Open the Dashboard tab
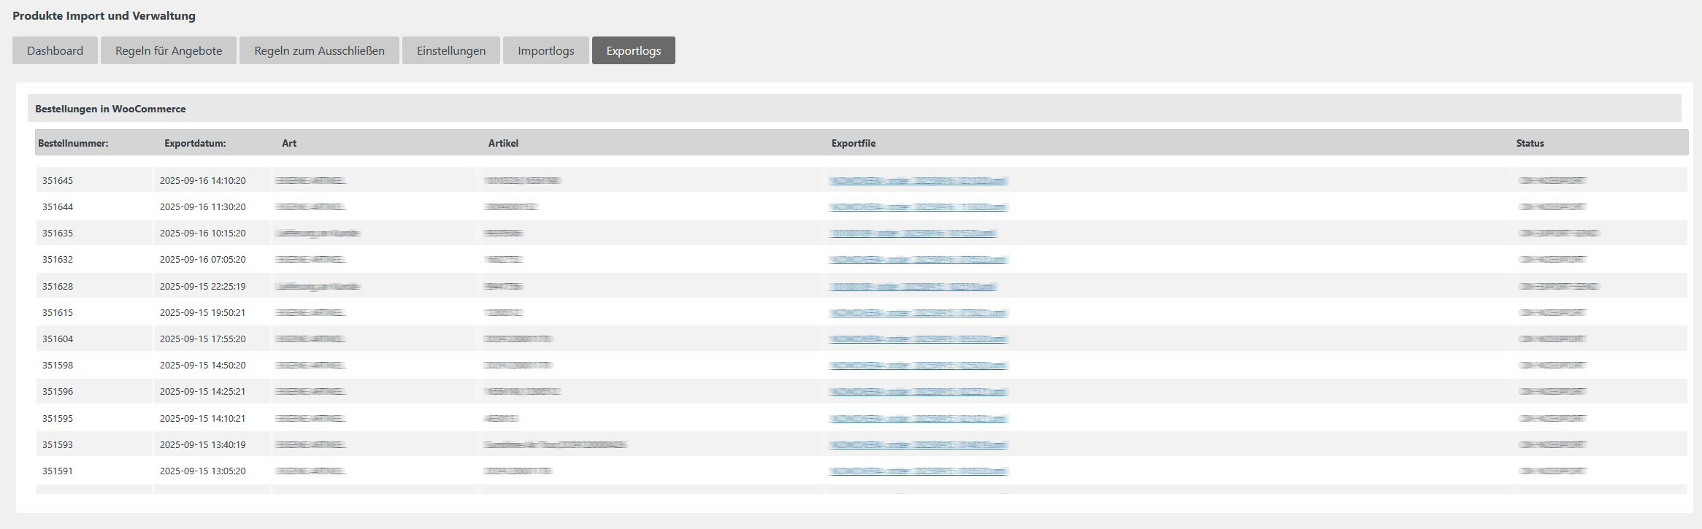This screenshot has width=1702, height=529. point(55,50)
